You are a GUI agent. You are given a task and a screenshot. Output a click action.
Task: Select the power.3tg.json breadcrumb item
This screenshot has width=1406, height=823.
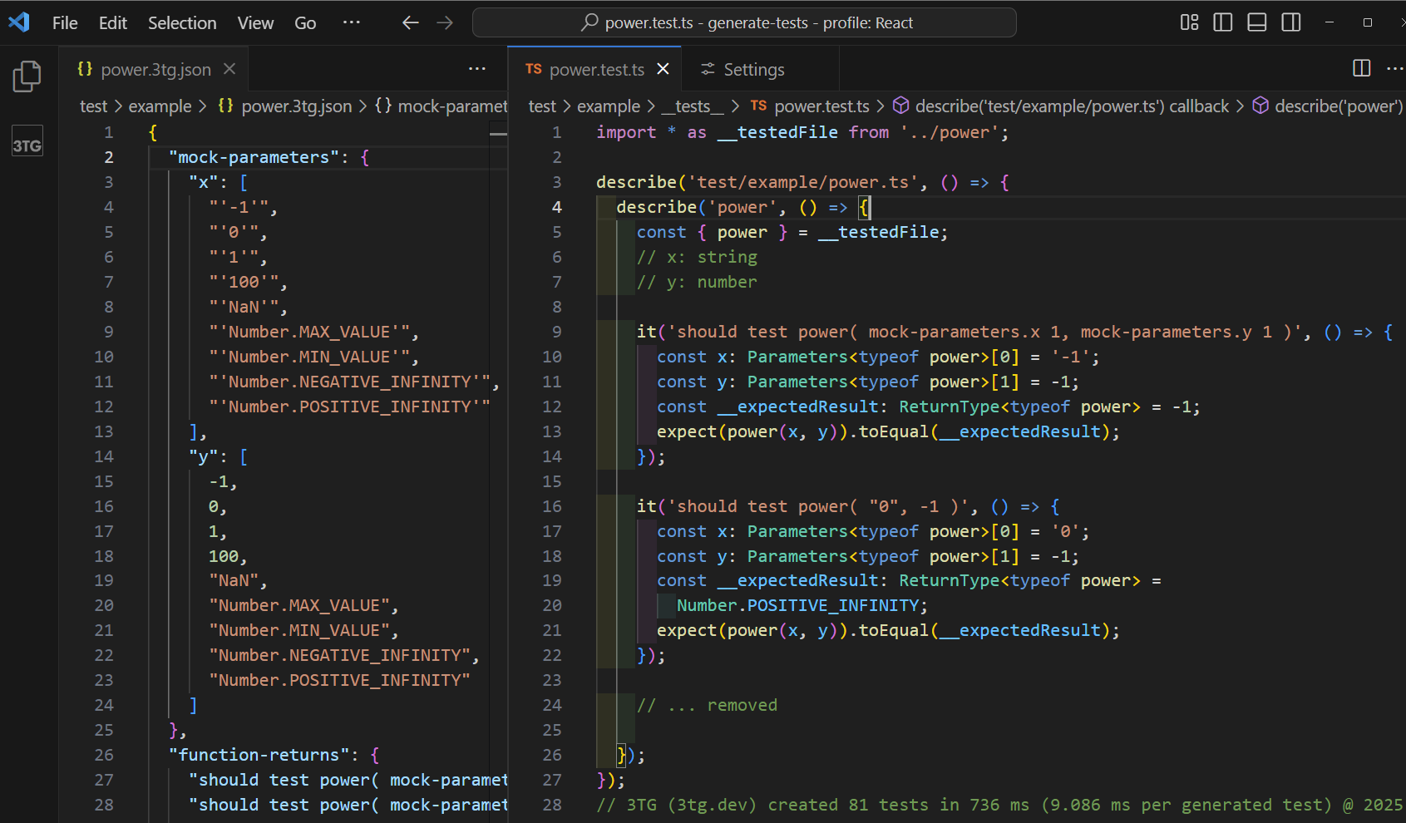coord(295,106)
